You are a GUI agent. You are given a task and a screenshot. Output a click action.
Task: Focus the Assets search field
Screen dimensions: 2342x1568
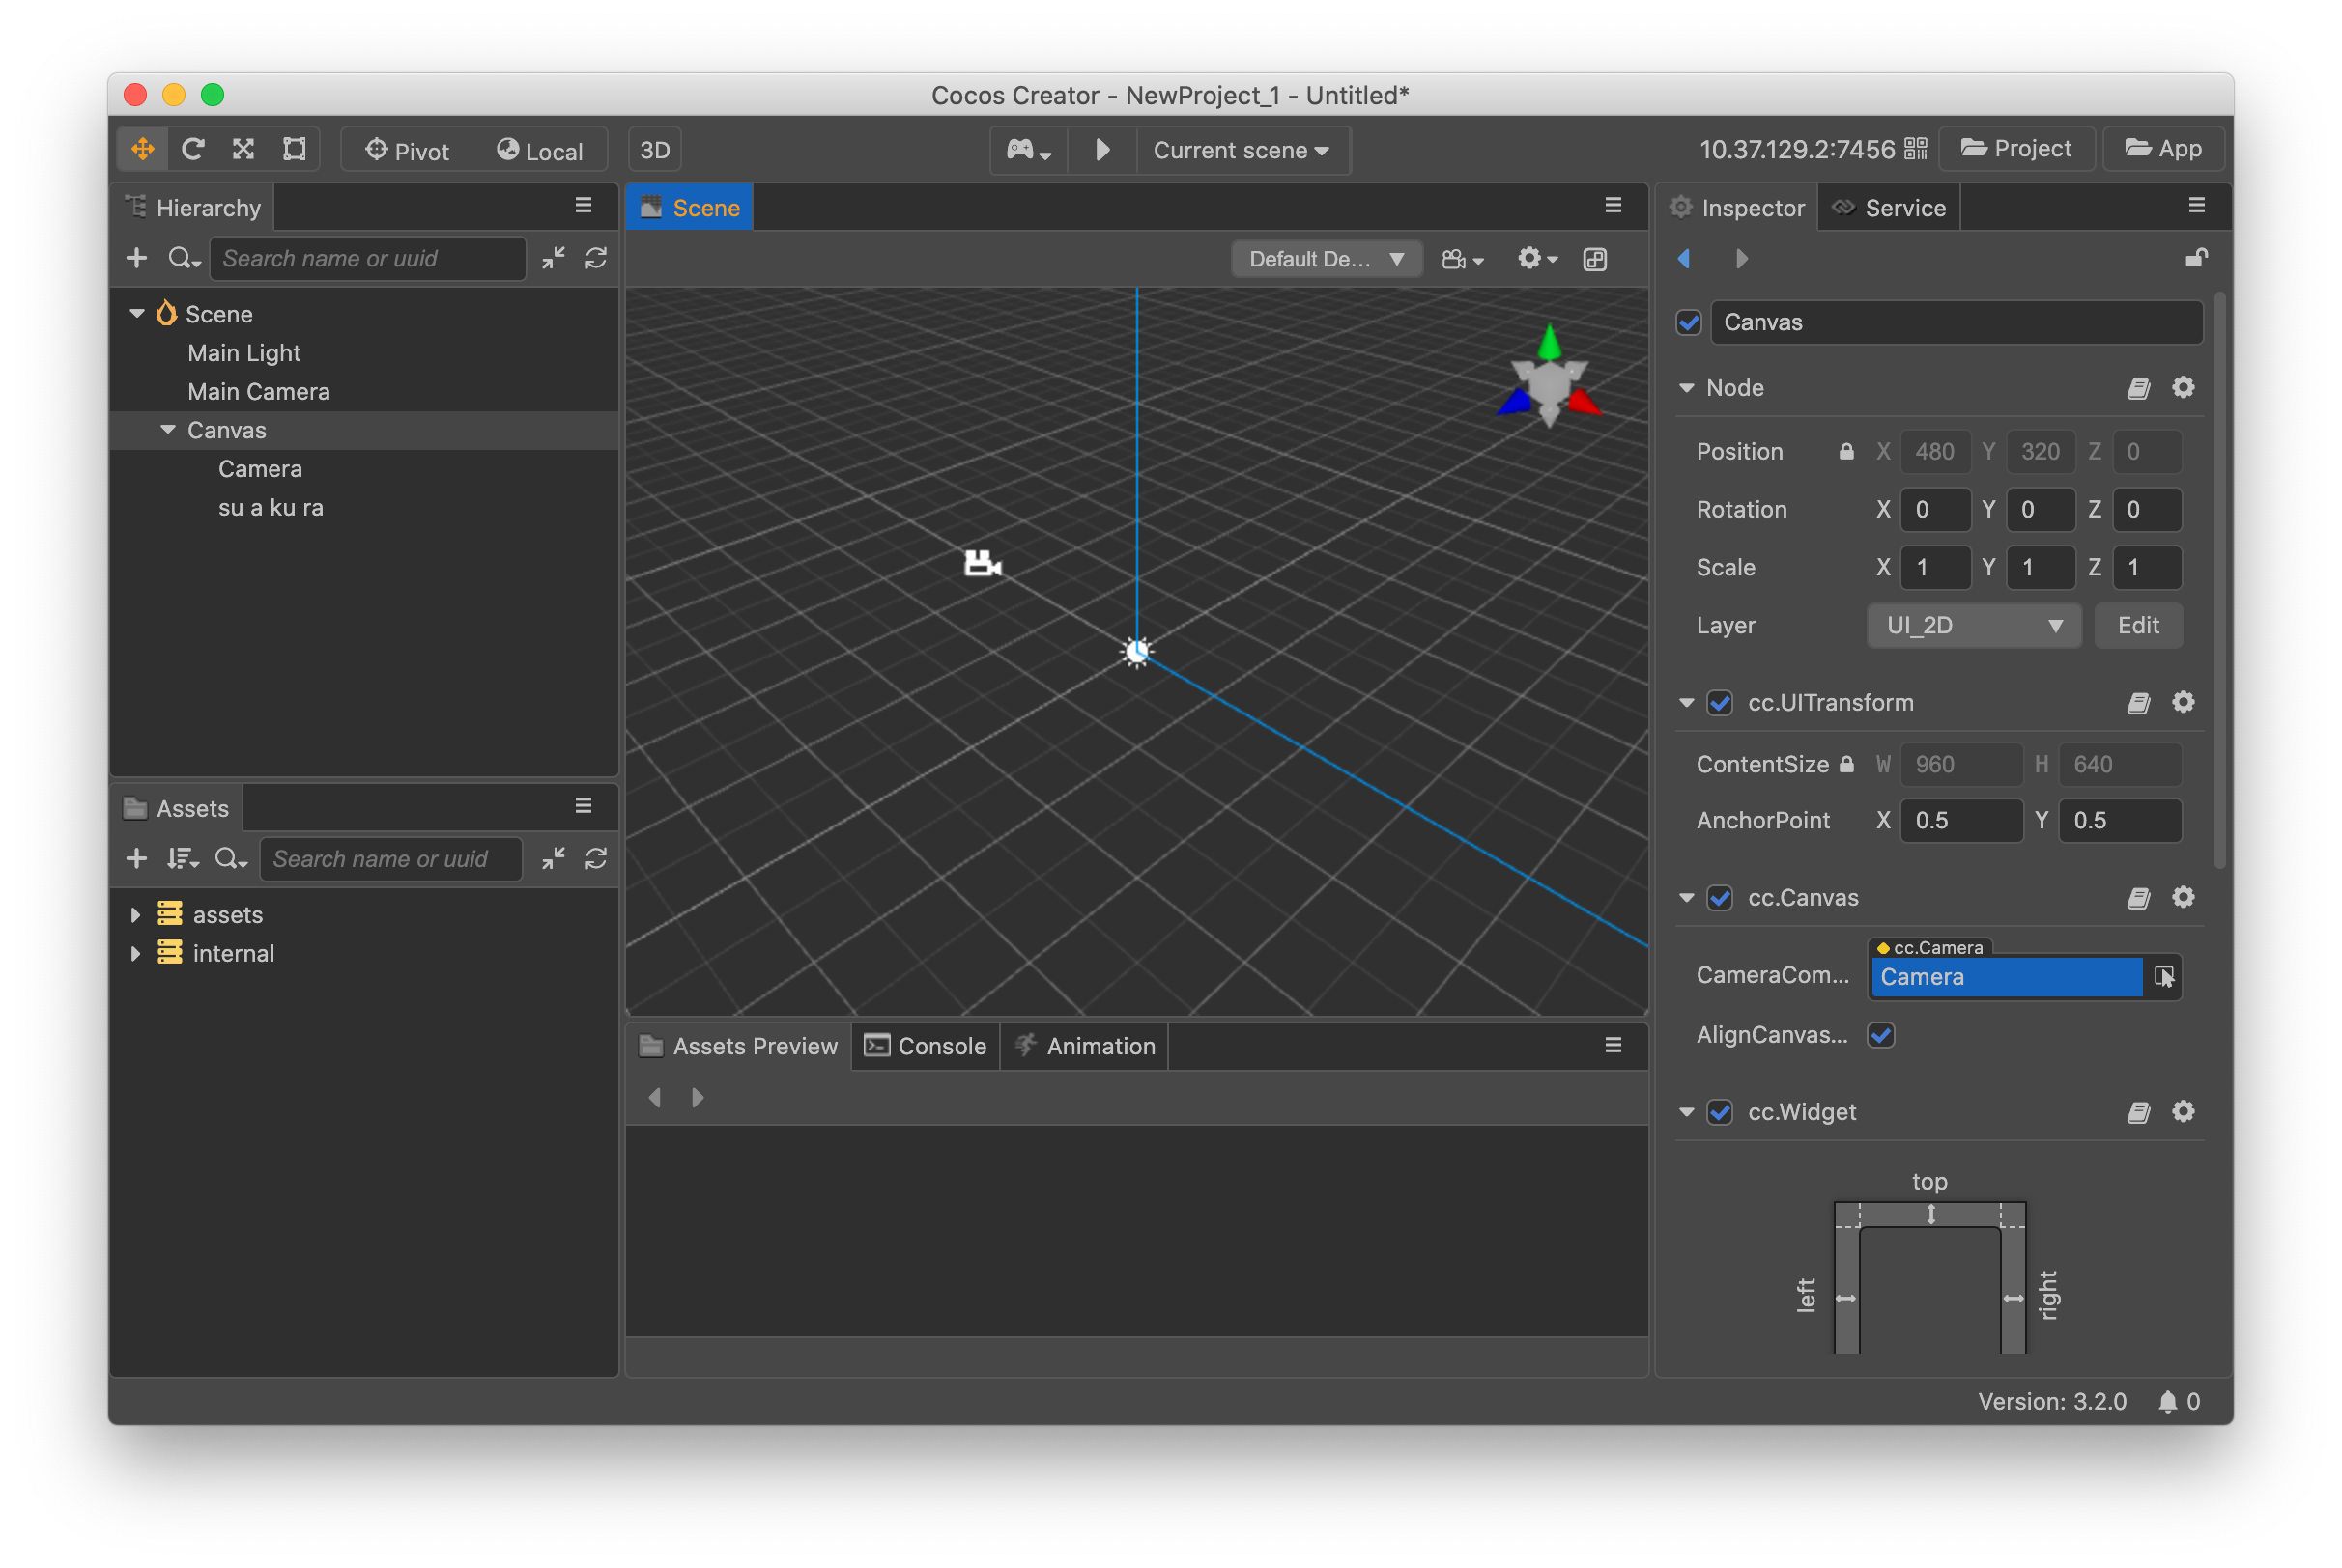[x=391, y=859]
